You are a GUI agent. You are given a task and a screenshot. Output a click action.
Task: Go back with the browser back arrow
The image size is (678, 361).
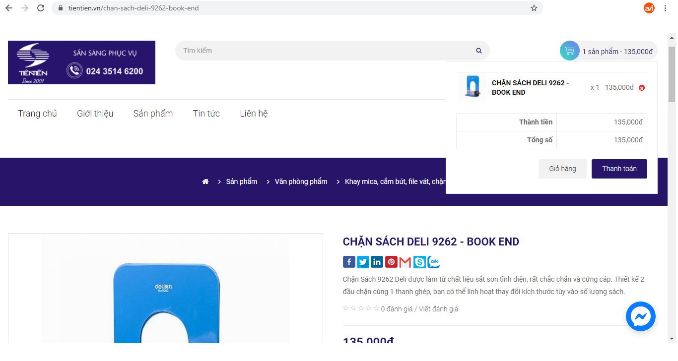click(9, 8)
